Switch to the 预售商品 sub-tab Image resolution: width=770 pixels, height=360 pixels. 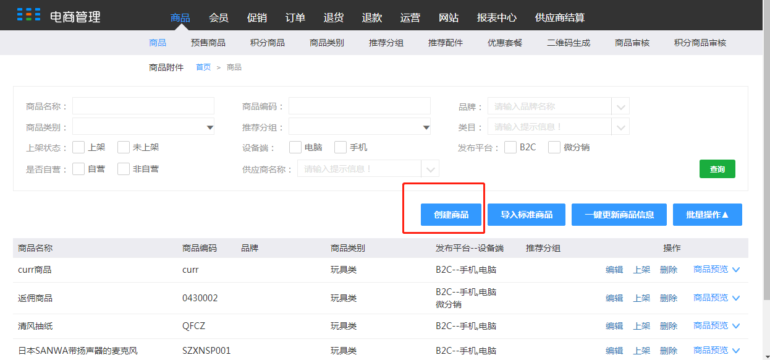[208, 43]
